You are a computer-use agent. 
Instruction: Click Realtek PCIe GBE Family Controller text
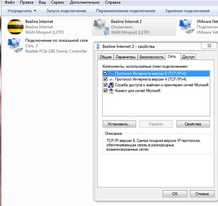[56, 51]
